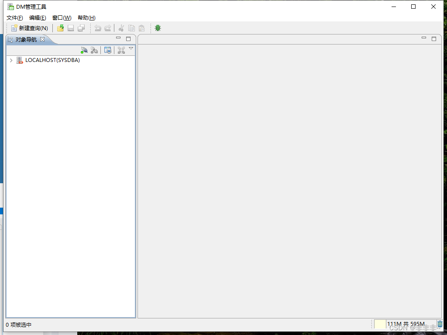Viewport: 447px width, 335px height.
Task: Click the Redo arrow icon
Action: (108, 28)
